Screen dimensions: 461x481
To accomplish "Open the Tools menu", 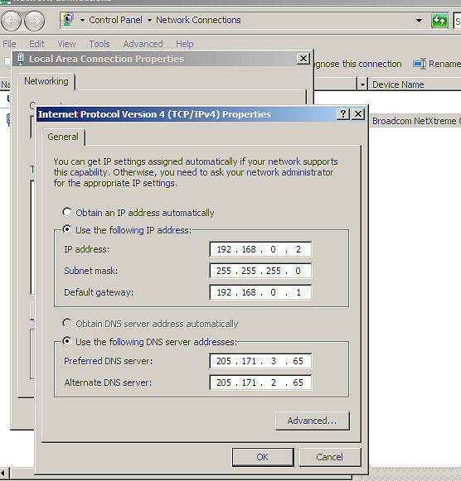I will coord(99,44).
